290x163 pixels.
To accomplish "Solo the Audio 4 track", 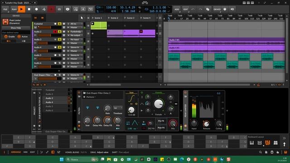I will point(59,47).
